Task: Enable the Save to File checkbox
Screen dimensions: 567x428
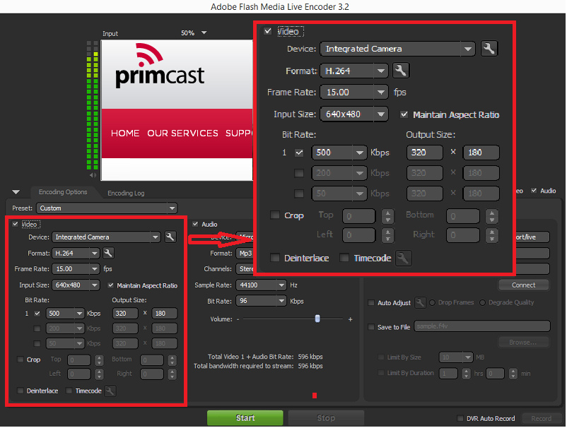Action: pos(371,327)
